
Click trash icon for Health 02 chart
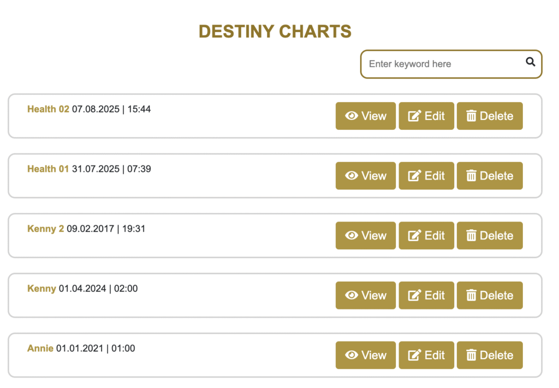point(472,116)
